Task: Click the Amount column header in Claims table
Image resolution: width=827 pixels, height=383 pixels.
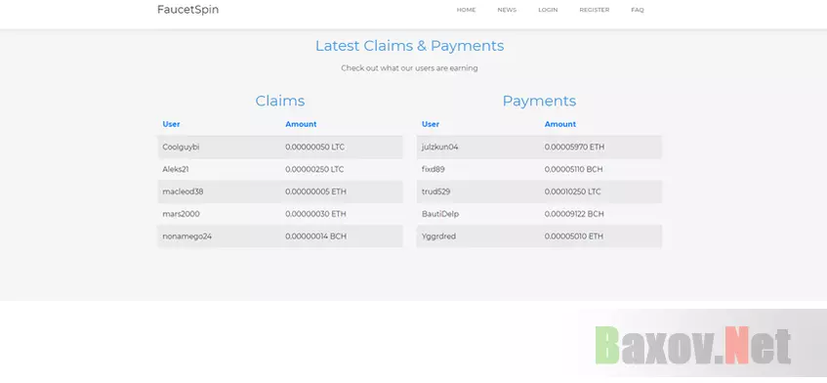Action: click(301, 124)
